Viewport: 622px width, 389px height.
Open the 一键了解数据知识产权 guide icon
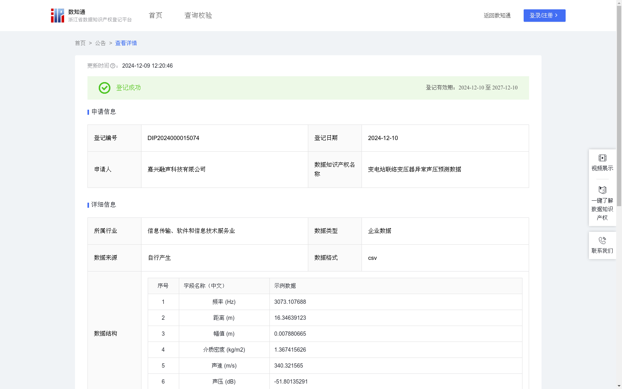[x=602, y=190]
